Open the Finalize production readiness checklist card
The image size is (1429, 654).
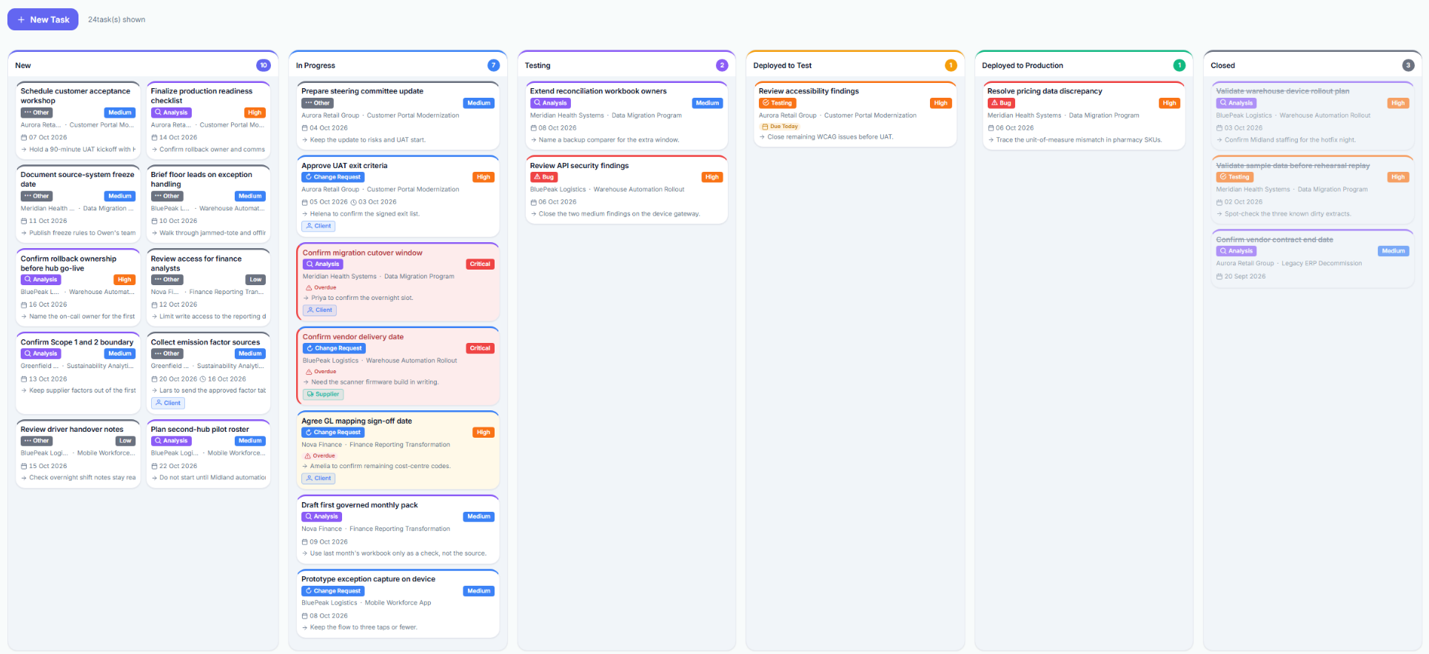tap(208, 120)
